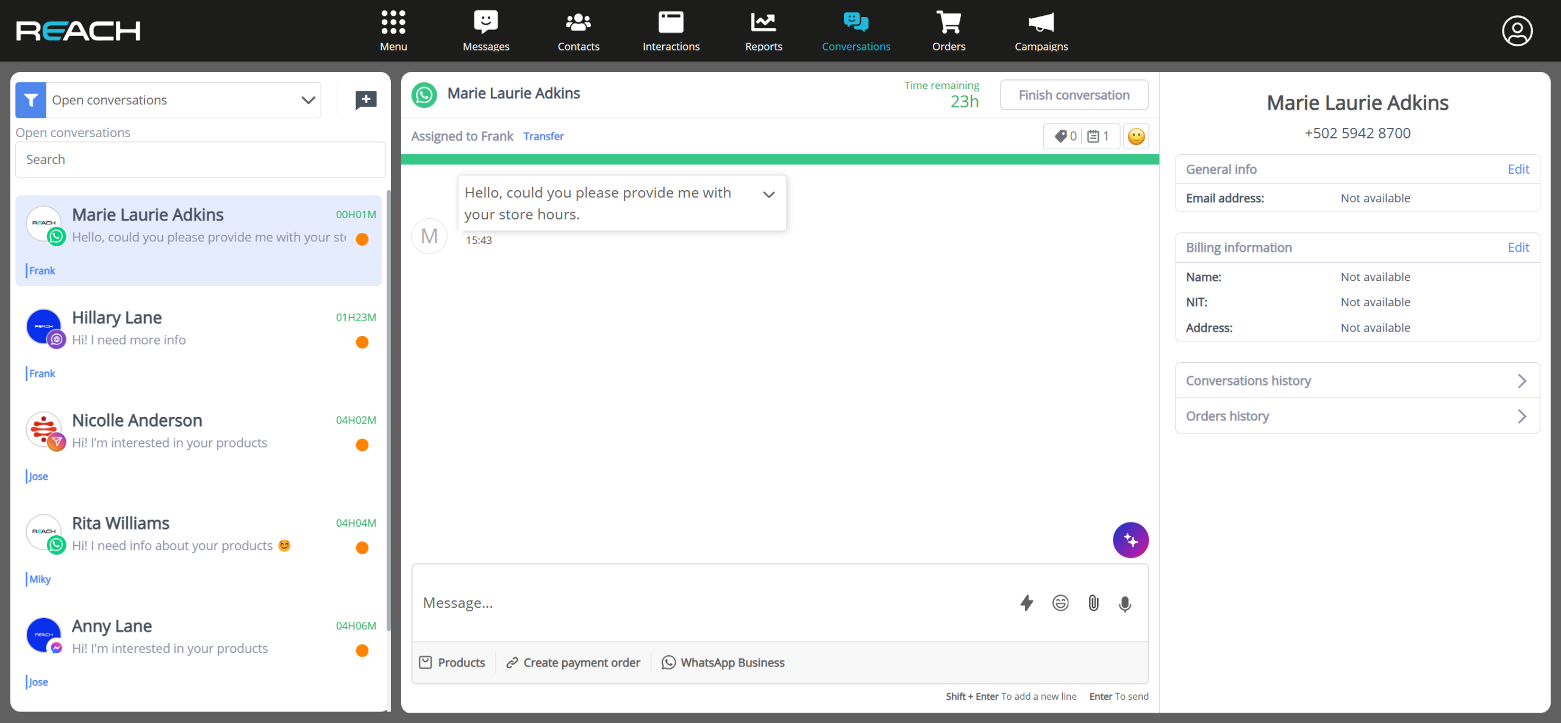This screenshot has height=723, width=1561.
Task: Expand Orders history section
Action: point(1357,416)
